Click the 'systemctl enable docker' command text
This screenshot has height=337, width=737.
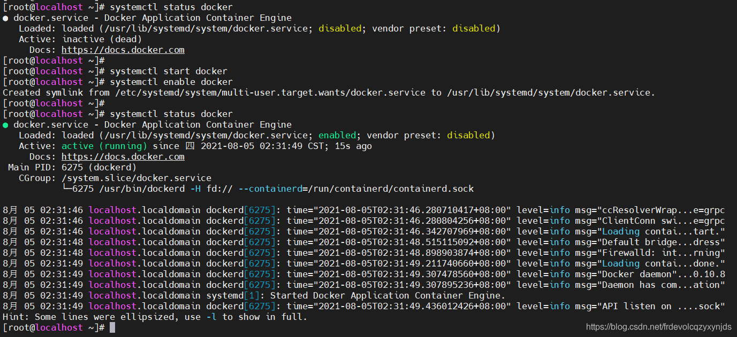click(x=171, y=82)
